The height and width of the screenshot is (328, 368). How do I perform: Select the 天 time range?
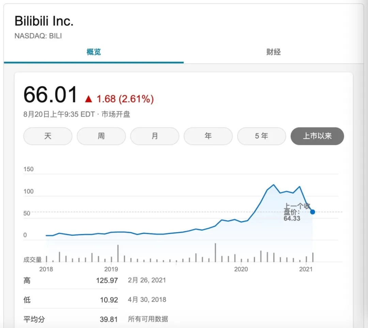click(x=48, y=136)
